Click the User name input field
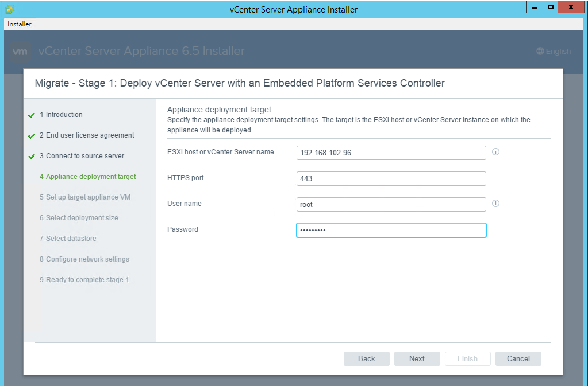 (x=391, y=204)
